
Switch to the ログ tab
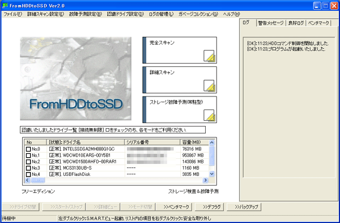pos(248,23)
